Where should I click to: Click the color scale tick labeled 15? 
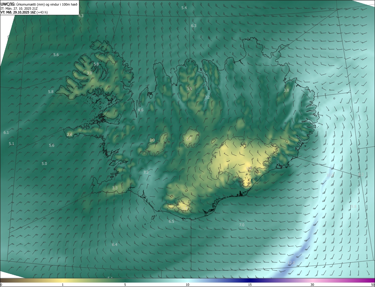(250, 285)
